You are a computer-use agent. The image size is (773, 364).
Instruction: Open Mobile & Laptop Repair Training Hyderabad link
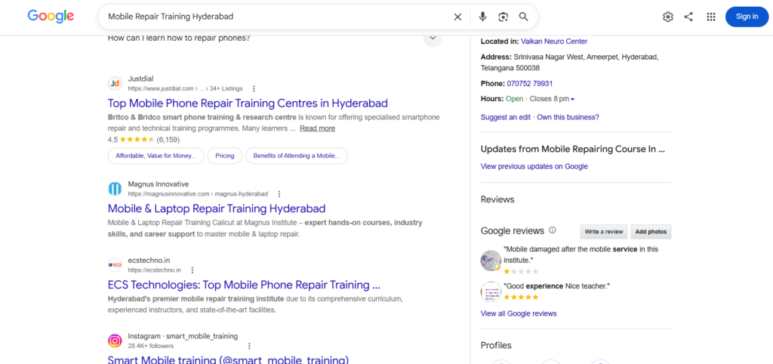coord(217,208)
